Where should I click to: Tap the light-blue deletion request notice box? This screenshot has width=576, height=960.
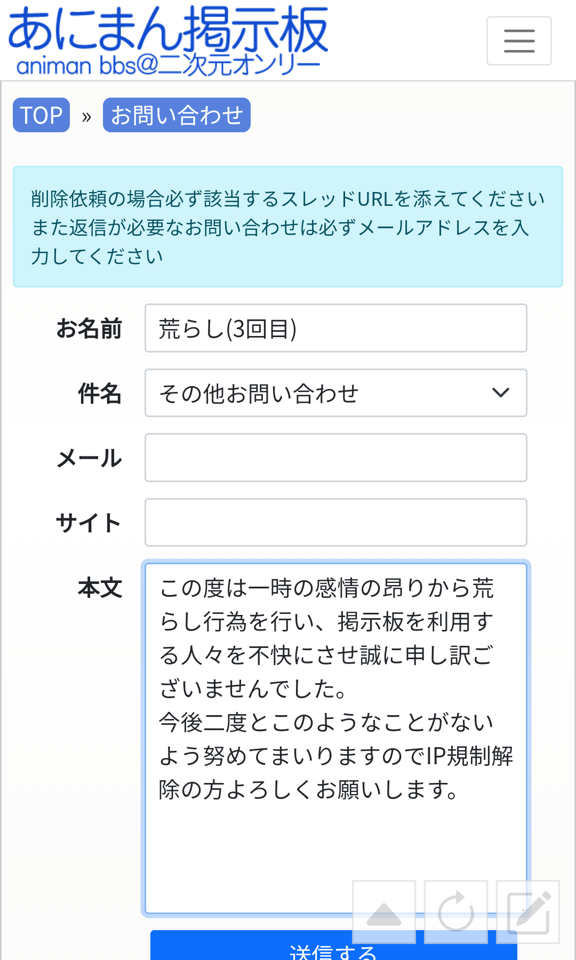pos(288,227)
